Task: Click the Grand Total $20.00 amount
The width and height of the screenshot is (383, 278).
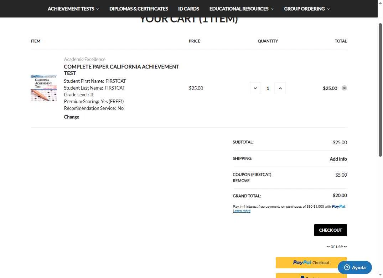Action: [x=340, y=195]
